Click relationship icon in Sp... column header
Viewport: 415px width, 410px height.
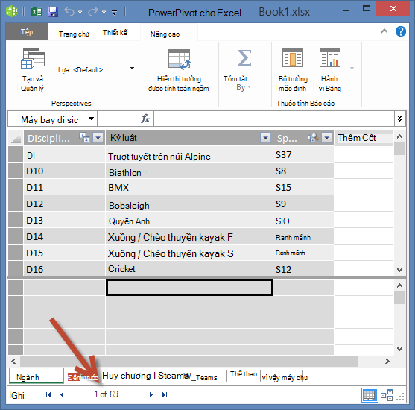click(x=313, y=138)
